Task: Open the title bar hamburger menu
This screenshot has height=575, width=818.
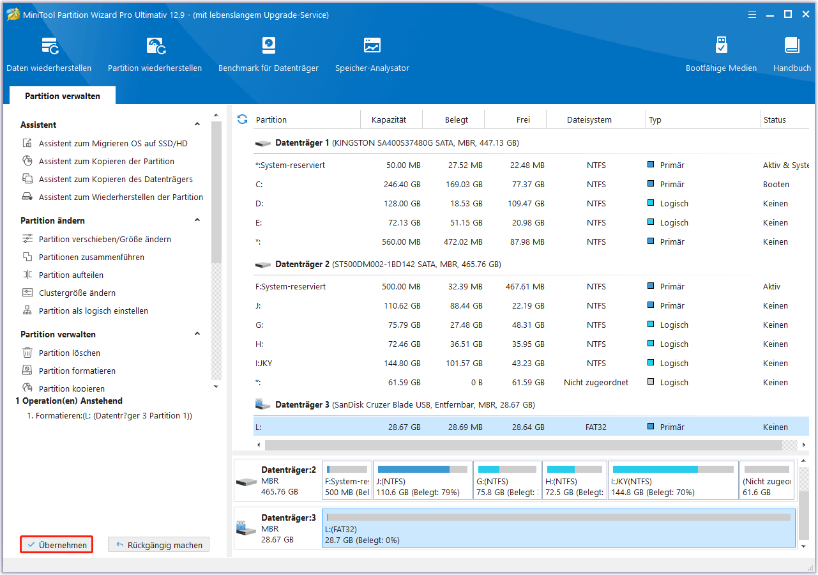Action: tap(752, 15)
